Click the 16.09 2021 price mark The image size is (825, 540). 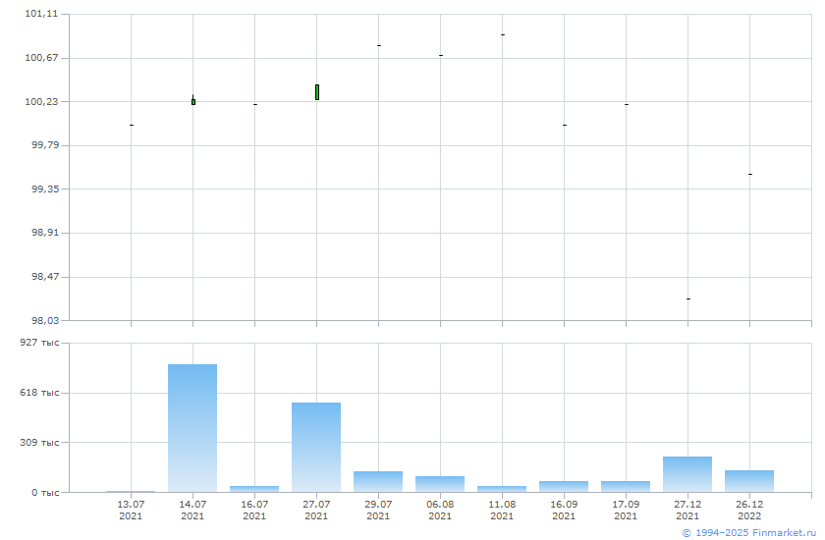point(565,125)
